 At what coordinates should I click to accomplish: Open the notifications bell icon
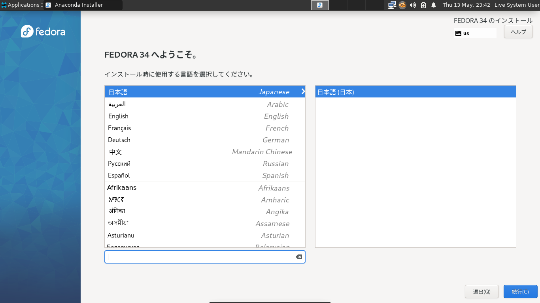[x=434, y=5]
